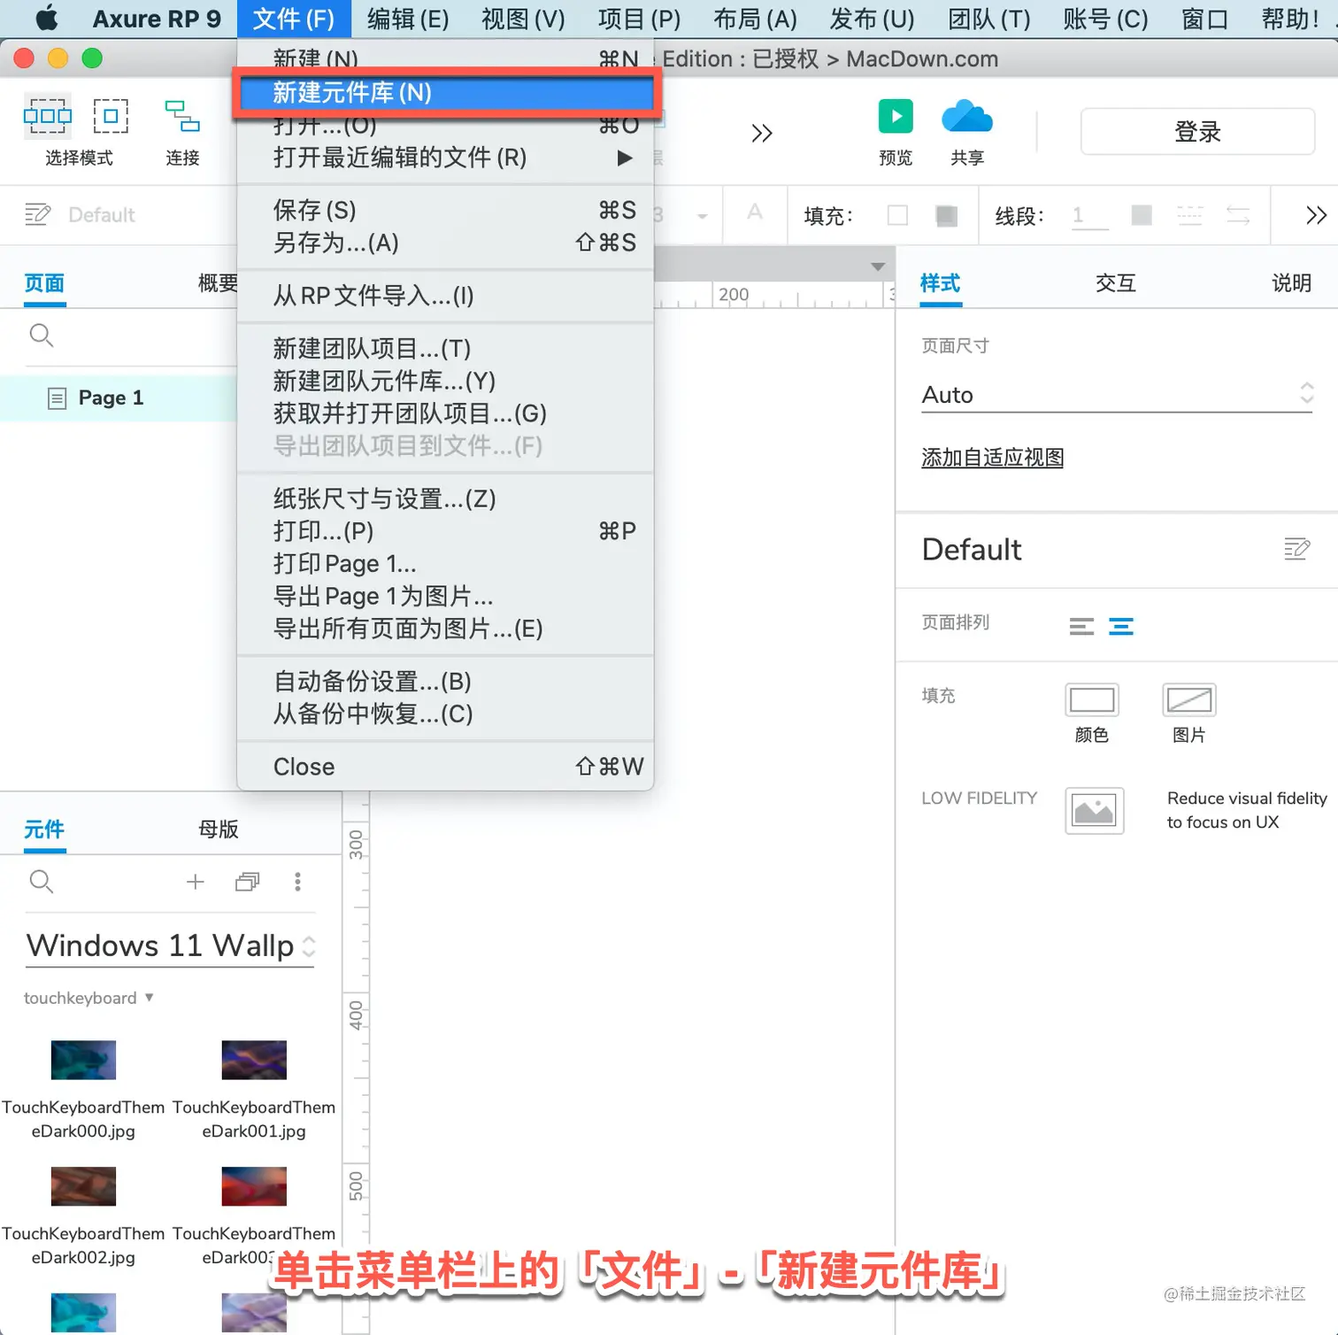Click the Login button
This screenshot has width=1338, height=1335.
coord(1197,132)
